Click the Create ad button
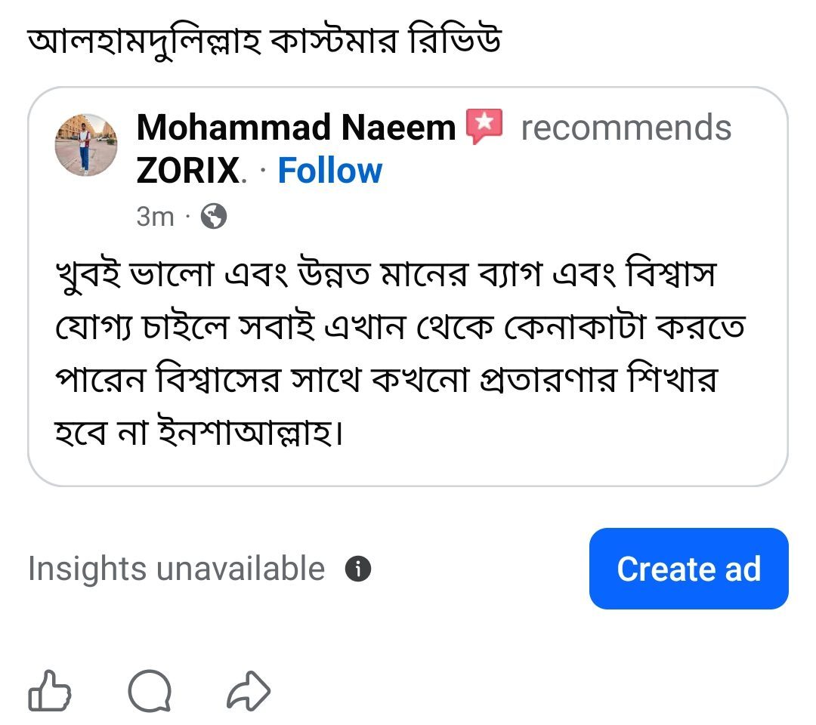The height and width of the screenshot is (725, 816). (x=688, y=569)
